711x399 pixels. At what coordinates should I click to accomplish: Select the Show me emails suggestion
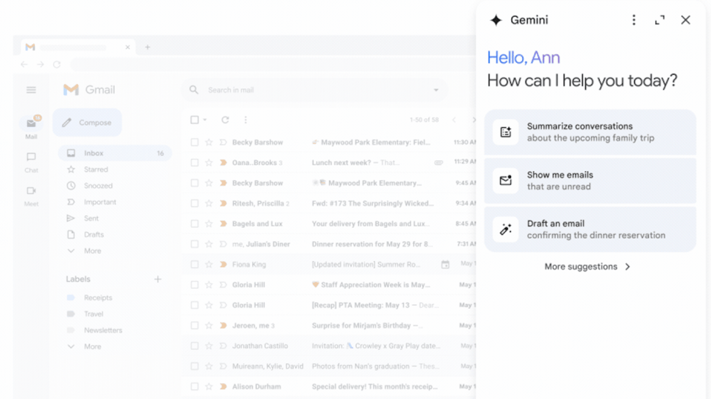tap(590, 181)
